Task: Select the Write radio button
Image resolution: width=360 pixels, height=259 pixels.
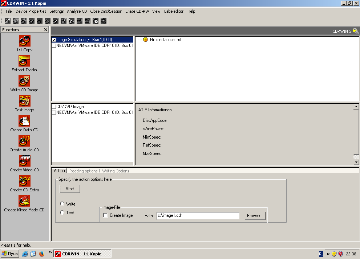Action: coord(62,204)
